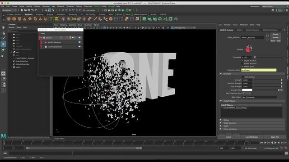Activate the Rotate tool in toolbox
289x162 pixels.
(3, 49)
